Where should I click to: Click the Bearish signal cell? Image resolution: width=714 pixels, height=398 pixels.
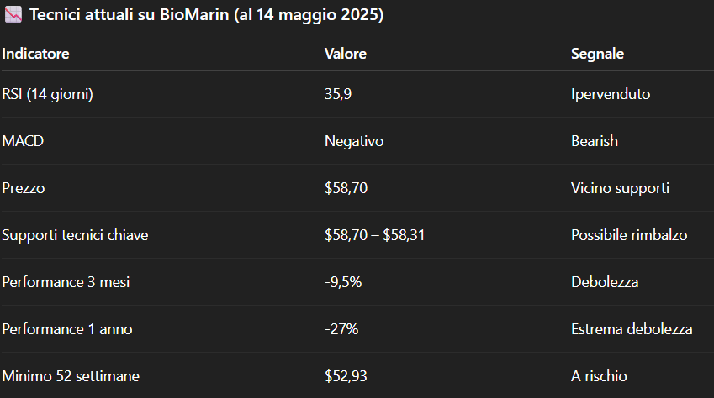[x=595, y=141]
